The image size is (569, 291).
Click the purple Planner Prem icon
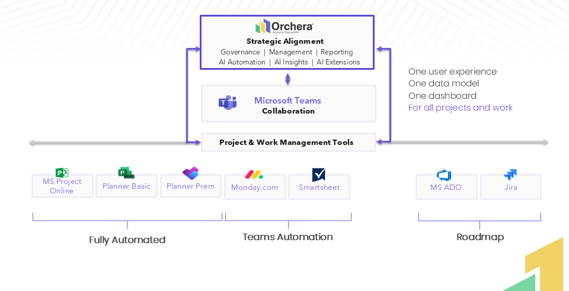click(x=190, y=173)
